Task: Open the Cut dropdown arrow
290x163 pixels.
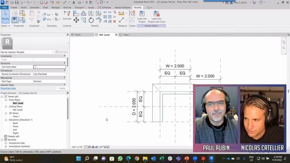Action: 52,14
